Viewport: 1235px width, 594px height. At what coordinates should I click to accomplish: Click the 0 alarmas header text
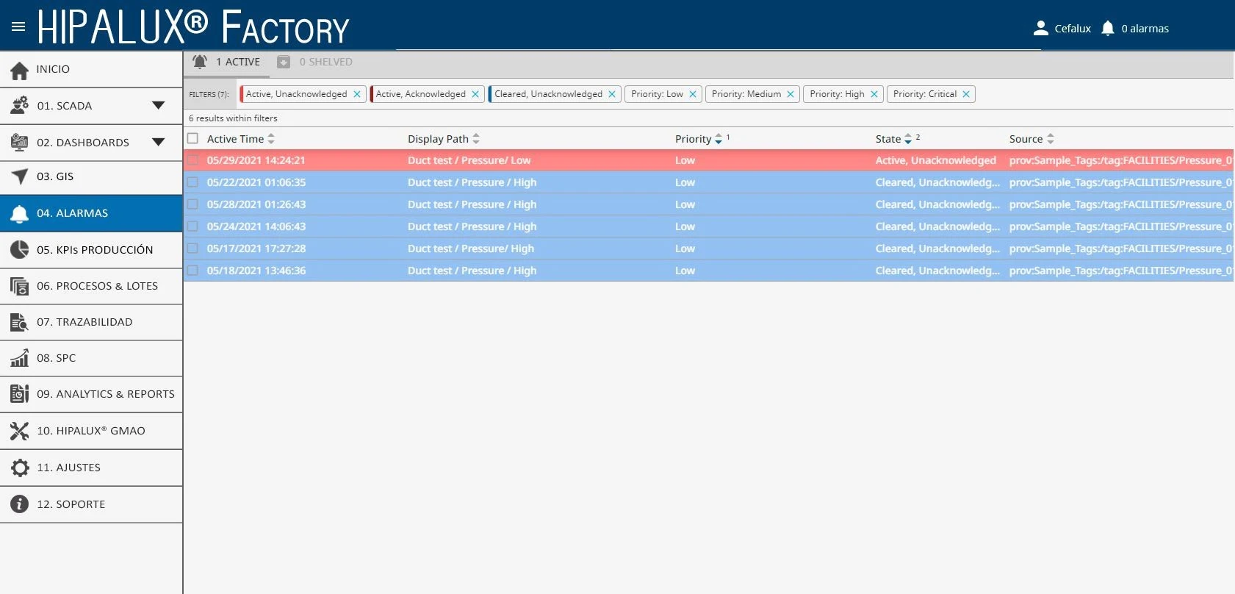[x=1145, y=29]
